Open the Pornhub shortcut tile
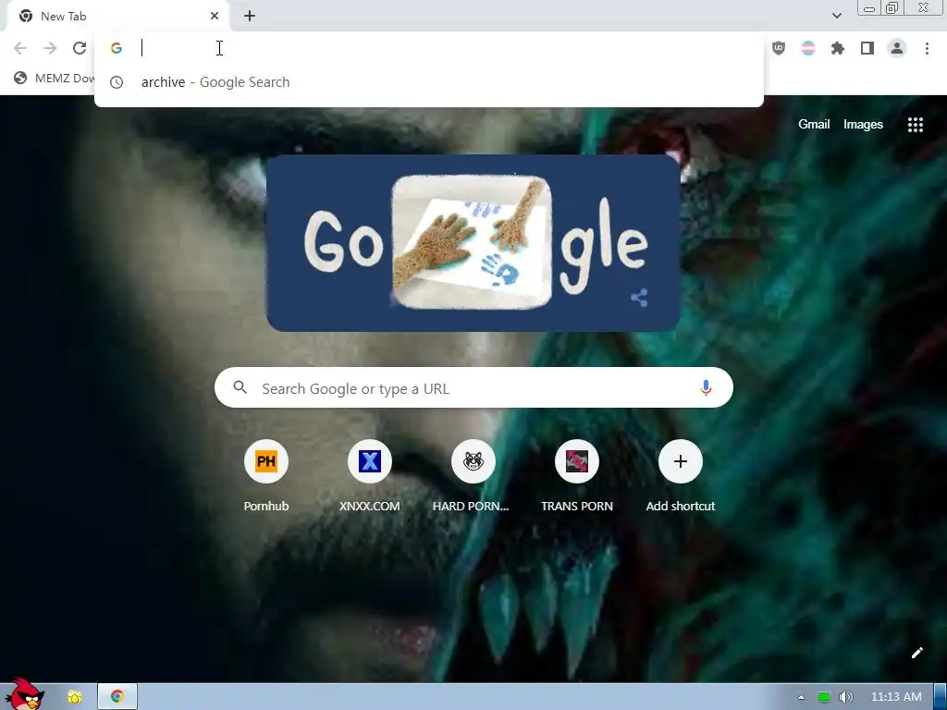 tap(266, 476)
